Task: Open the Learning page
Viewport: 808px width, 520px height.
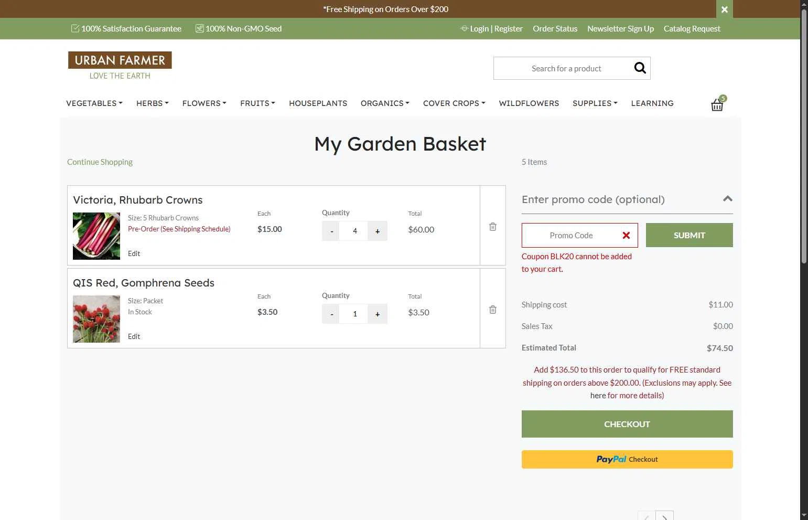Action: tap(652, 103)
